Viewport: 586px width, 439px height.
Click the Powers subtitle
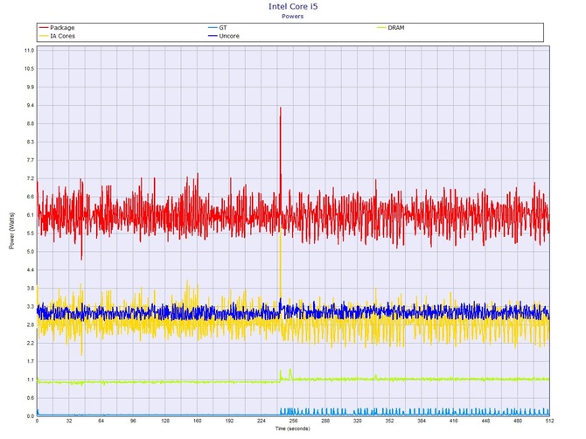(293, 17)
